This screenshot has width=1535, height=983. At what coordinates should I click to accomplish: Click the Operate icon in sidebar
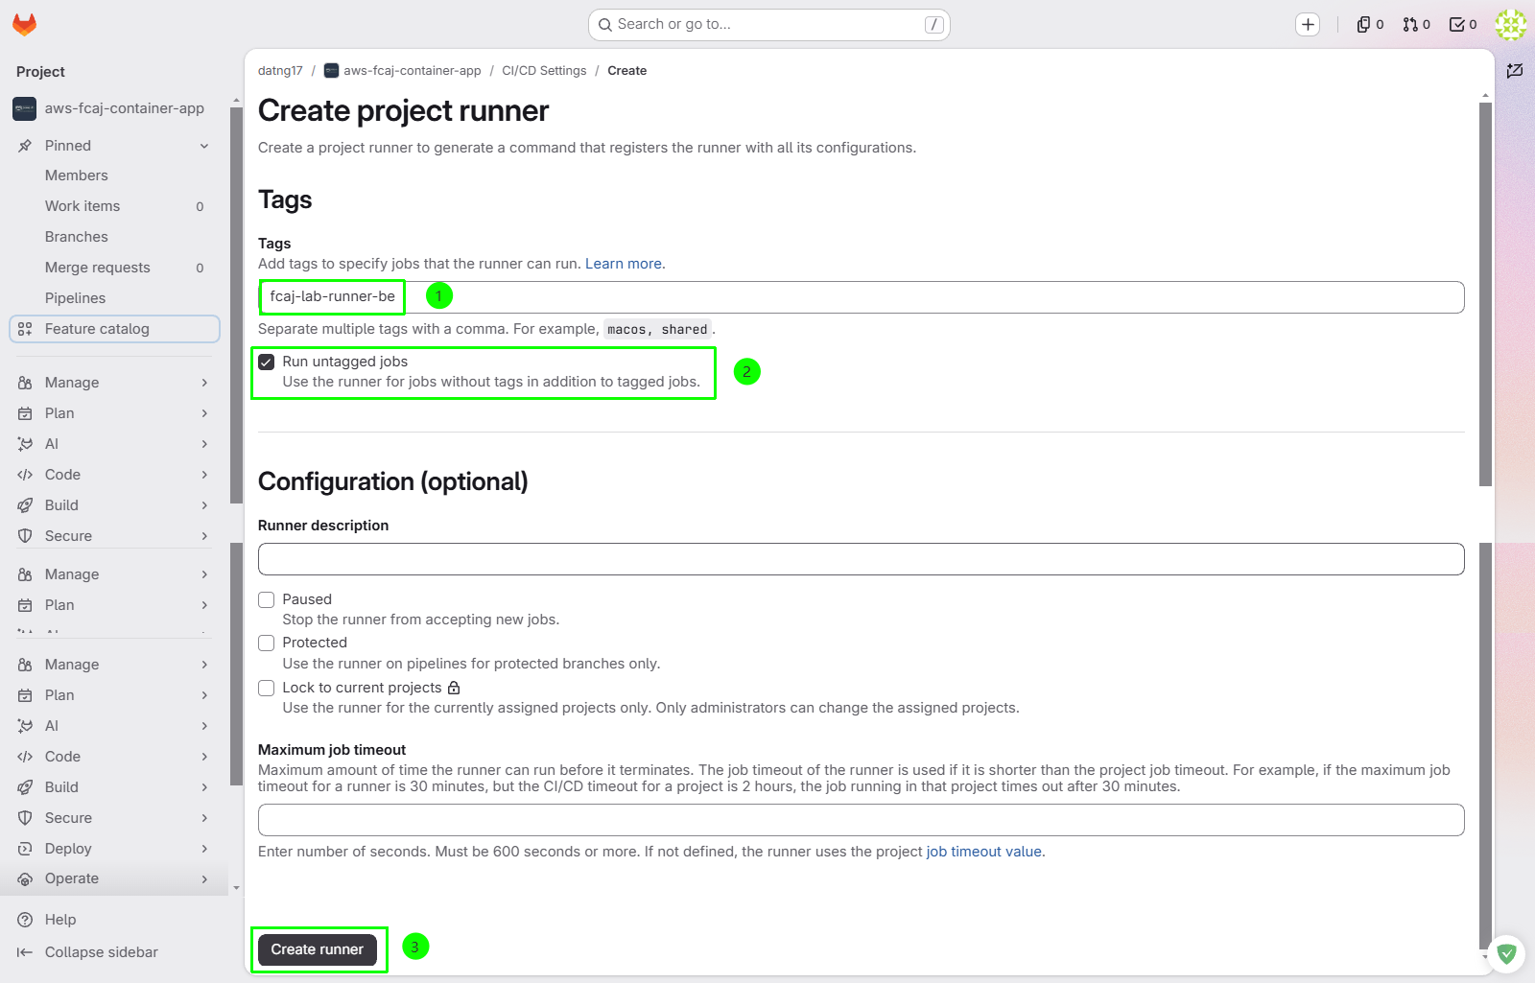[x=25, y=878]
